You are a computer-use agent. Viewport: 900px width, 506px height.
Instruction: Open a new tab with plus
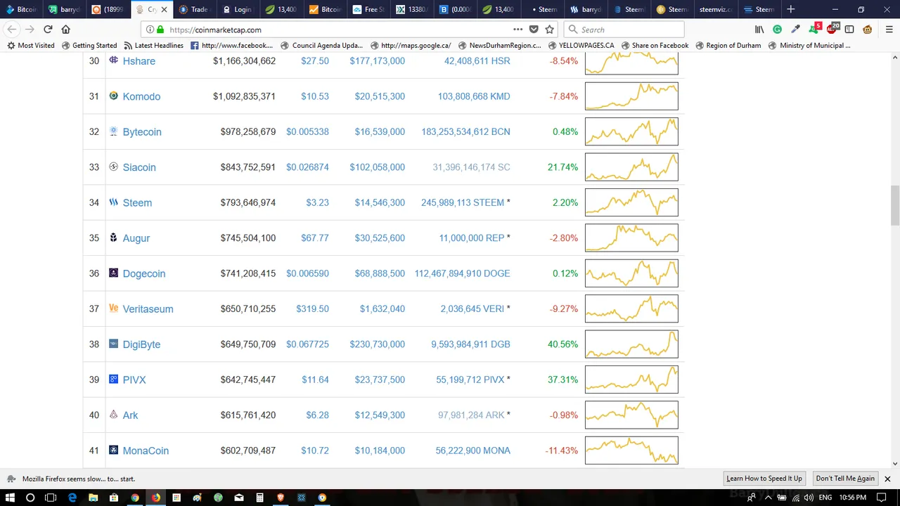pos(790,9)
